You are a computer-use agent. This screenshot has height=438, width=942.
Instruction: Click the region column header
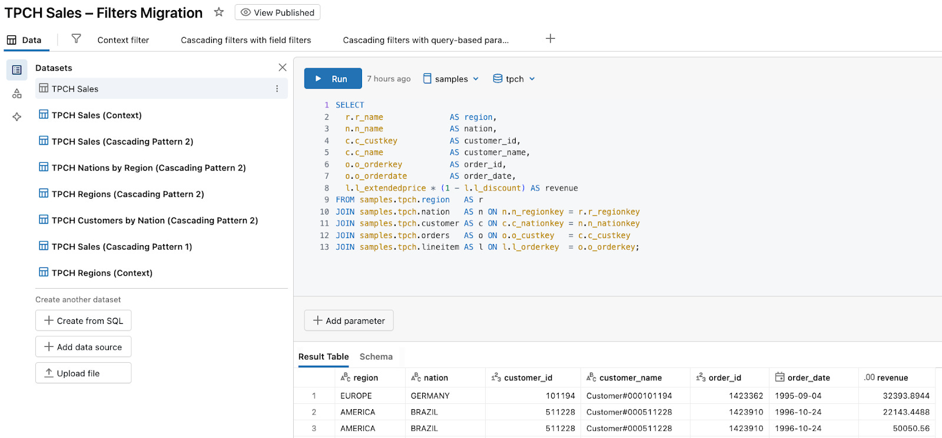[370, 377]
